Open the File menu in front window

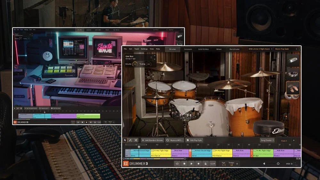click(x=125, y=49)
